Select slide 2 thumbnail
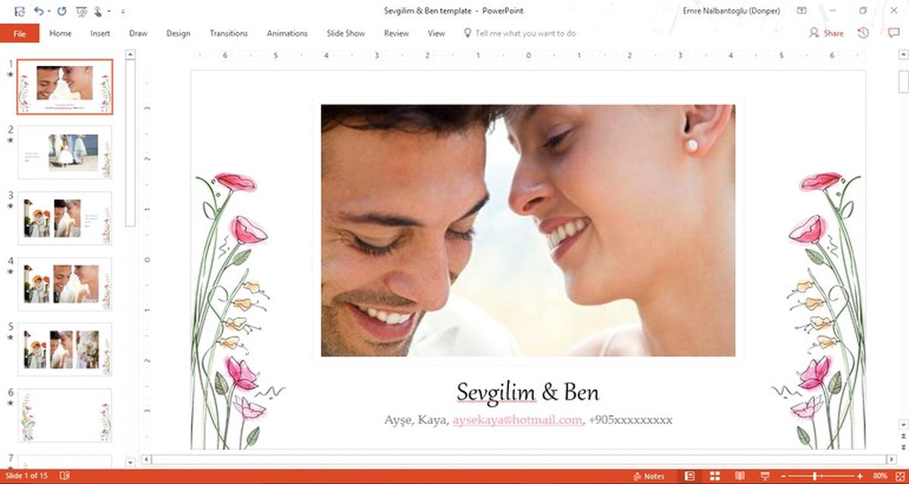This screenshot has height=484, width=909. tap(65, 152)
